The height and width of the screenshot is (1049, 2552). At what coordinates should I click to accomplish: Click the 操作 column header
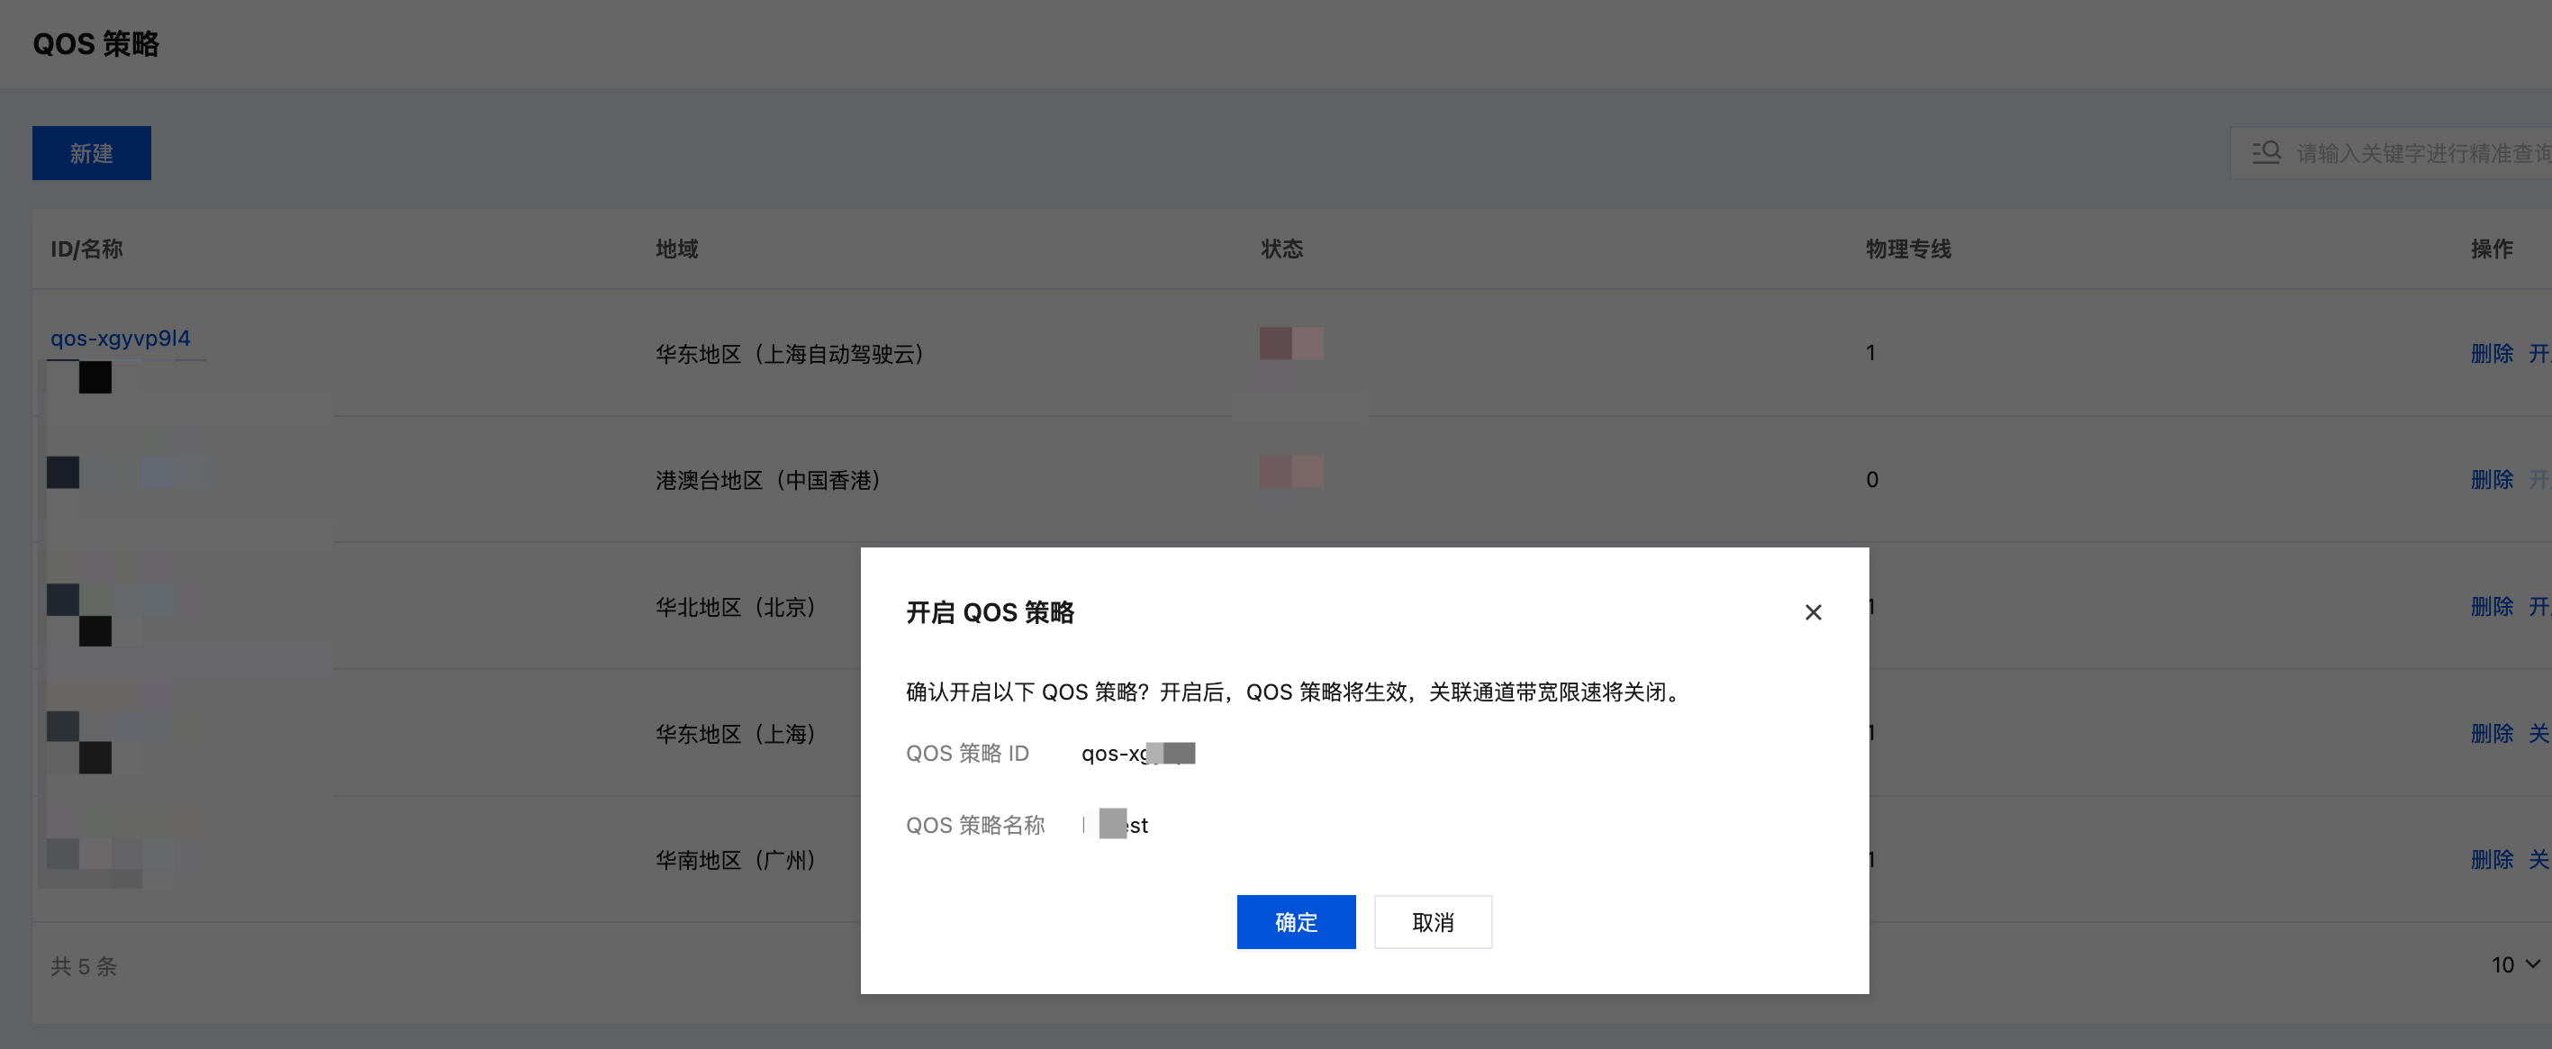(2492, 249)
